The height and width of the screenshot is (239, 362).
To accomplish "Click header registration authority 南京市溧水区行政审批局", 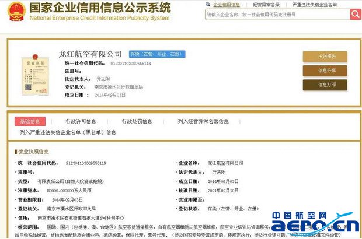I will click(119, 87).
